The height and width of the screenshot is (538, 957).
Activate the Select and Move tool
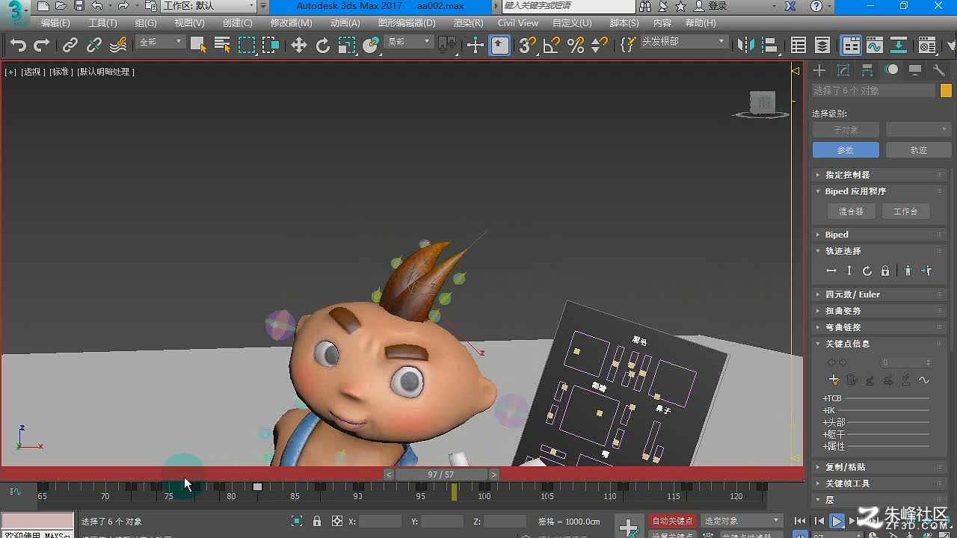(x=299, y=46)
